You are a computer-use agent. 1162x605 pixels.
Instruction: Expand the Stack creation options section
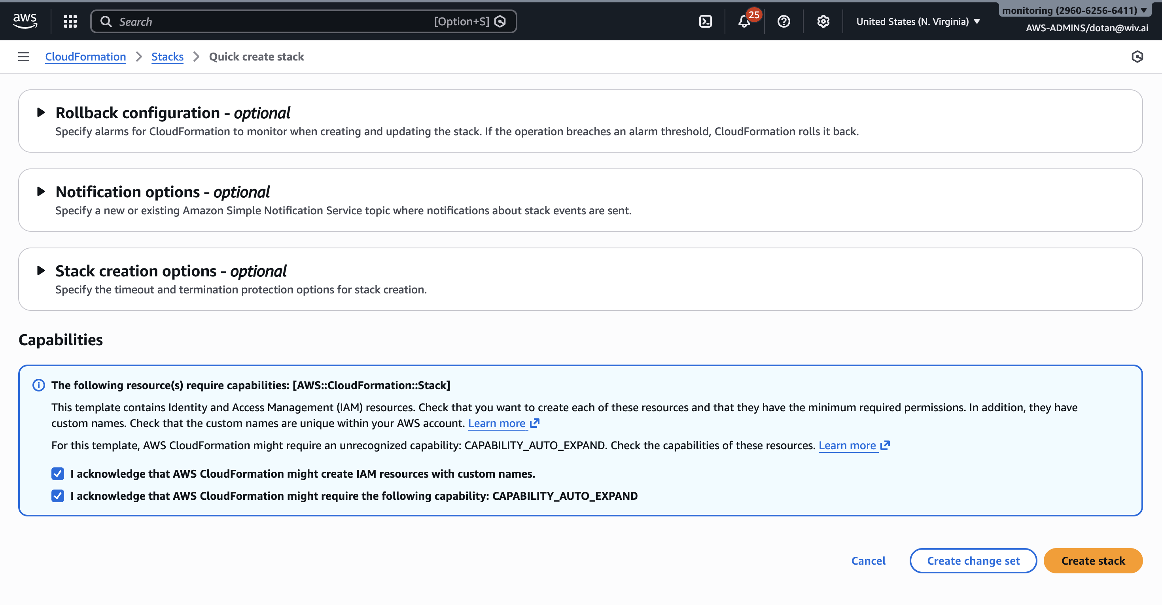click(x=42, y=271)
